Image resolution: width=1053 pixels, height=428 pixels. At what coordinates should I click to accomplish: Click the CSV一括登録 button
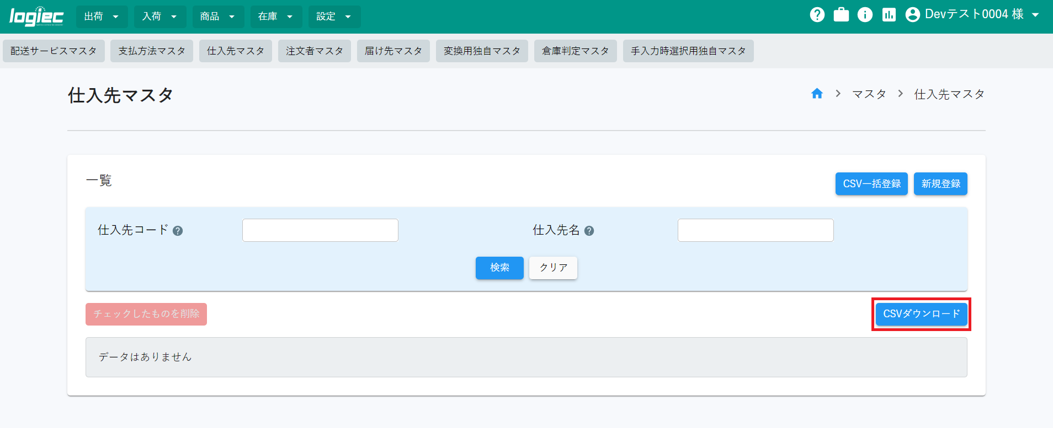pos(871,183)
